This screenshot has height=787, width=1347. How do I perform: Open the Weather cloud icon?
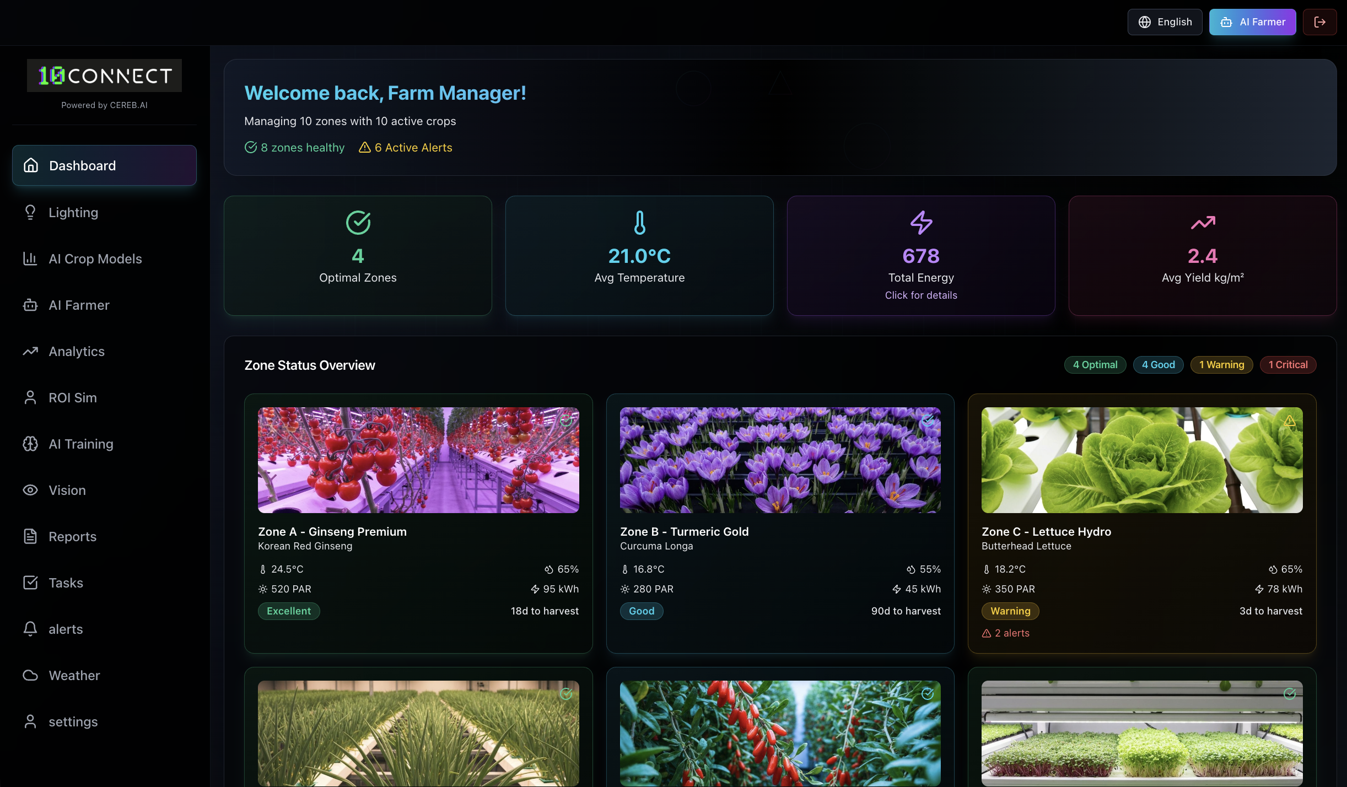point(30,675)
